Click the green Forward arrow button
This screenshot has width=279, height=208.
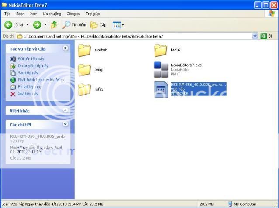(37, 25)
